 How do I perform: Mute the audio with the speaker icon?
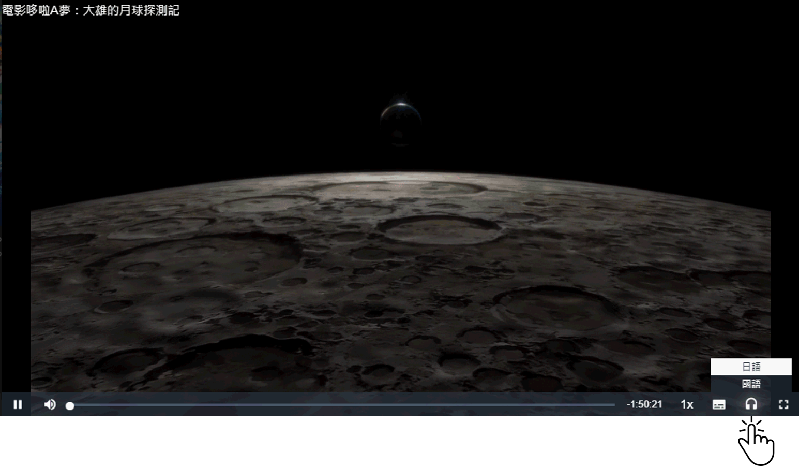[x=50, y=404]
